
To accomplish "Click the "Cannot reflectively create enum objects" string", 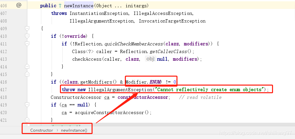I will coord(209,90).
